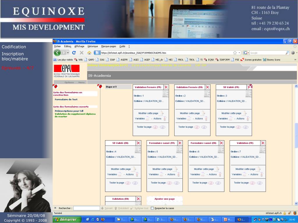Close the find bar

pos(55,208)
